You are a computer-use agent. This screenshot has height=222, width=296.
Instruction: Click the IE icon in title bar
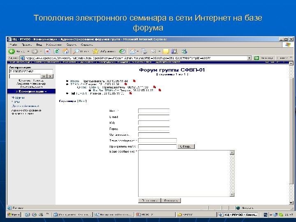click(x=9, y=39)
